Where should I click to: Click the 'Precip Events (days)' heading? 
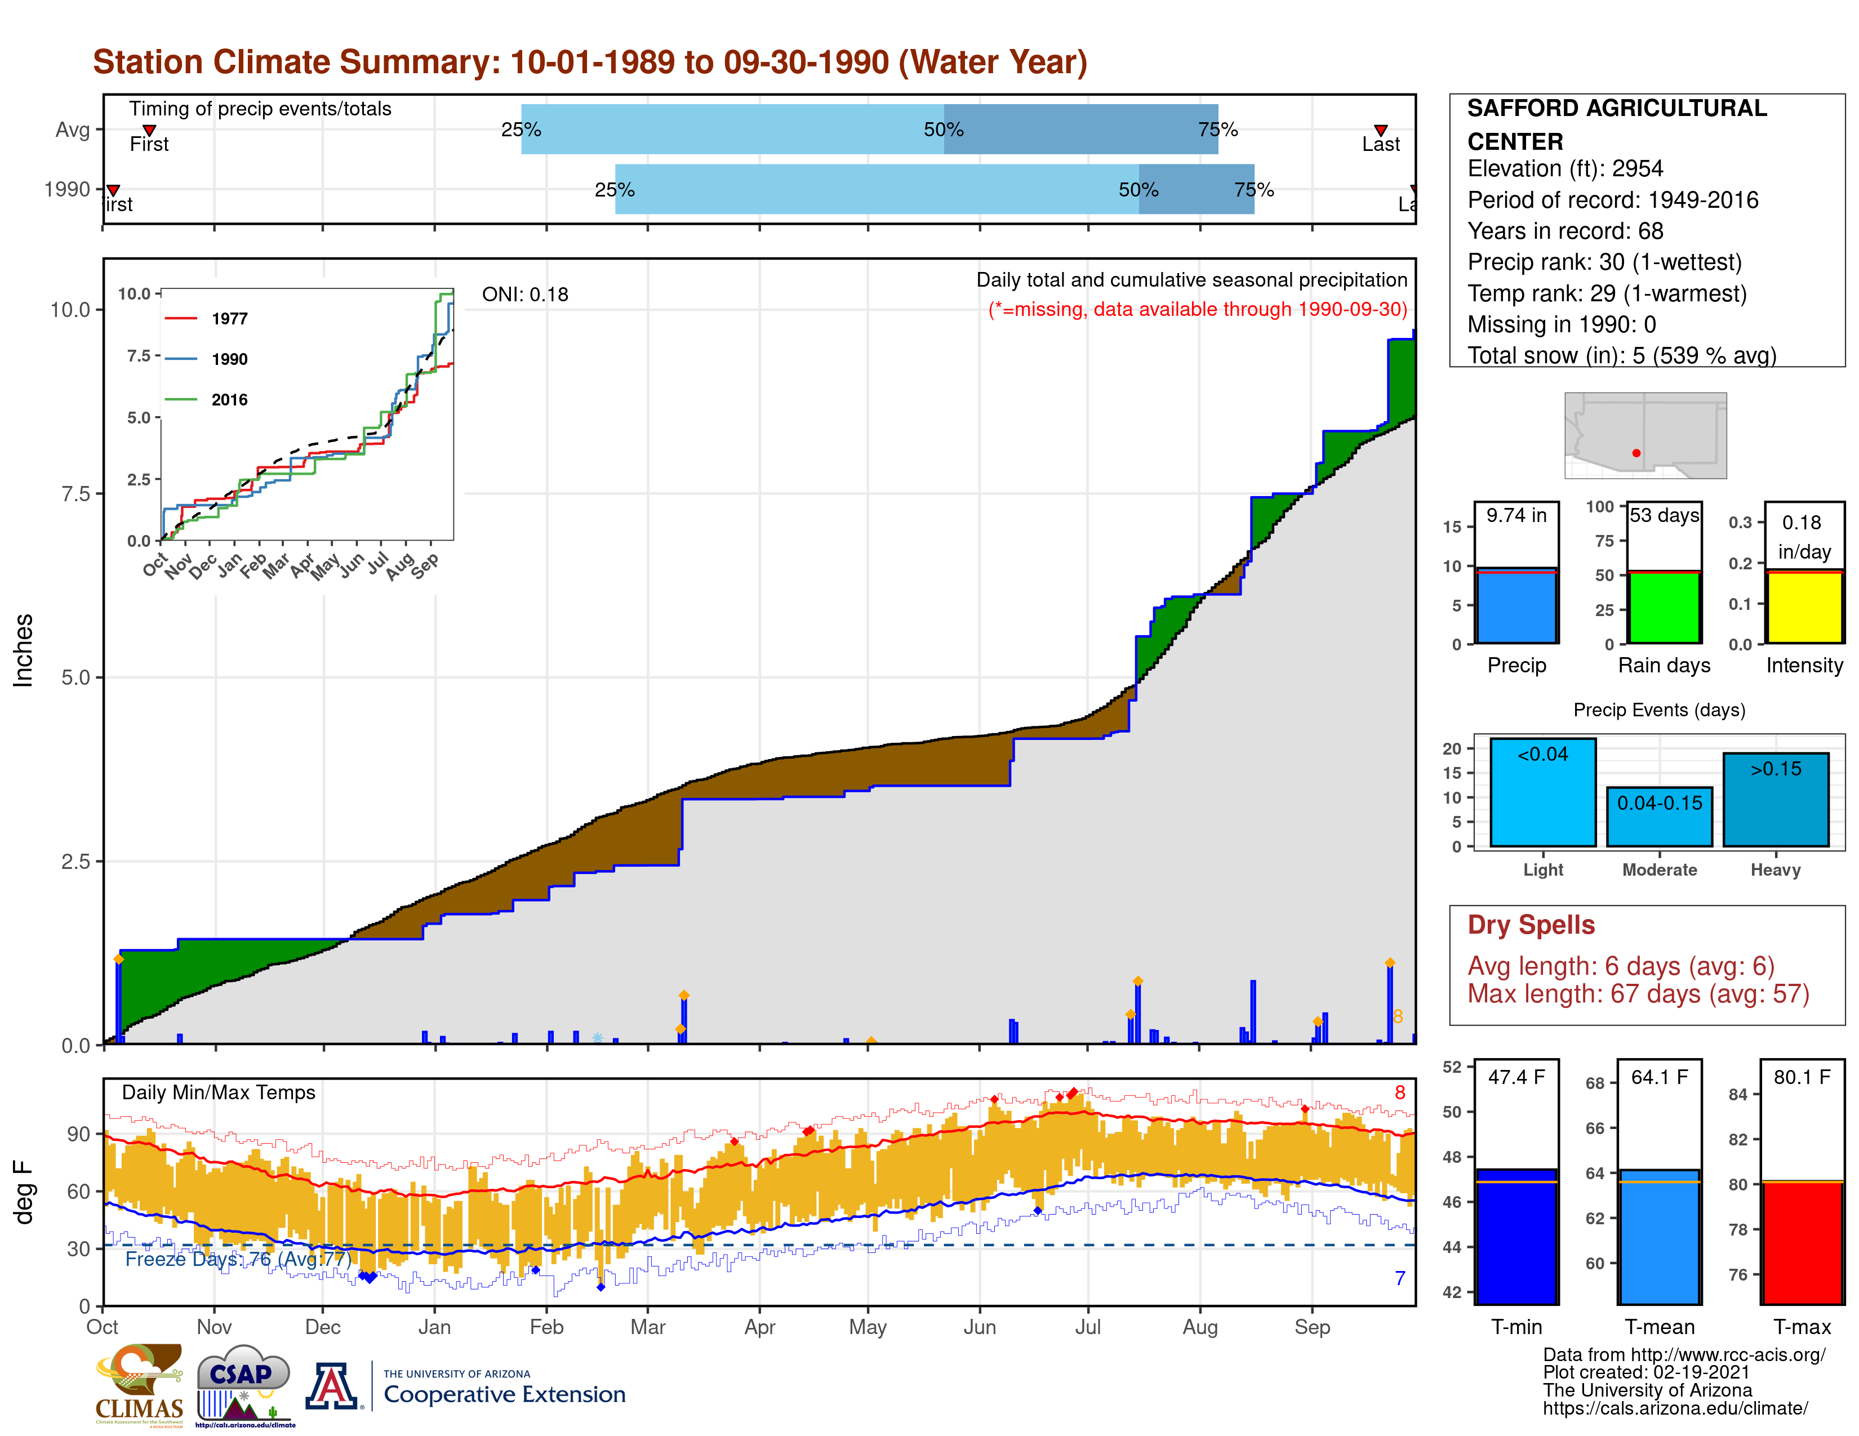tap(1659, 710)
